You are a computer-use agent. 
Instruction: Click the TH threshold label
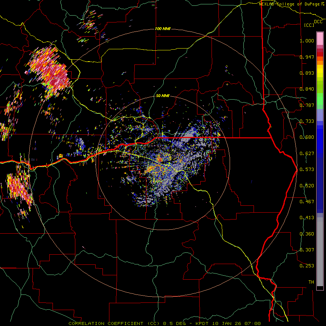coord(311,282)
